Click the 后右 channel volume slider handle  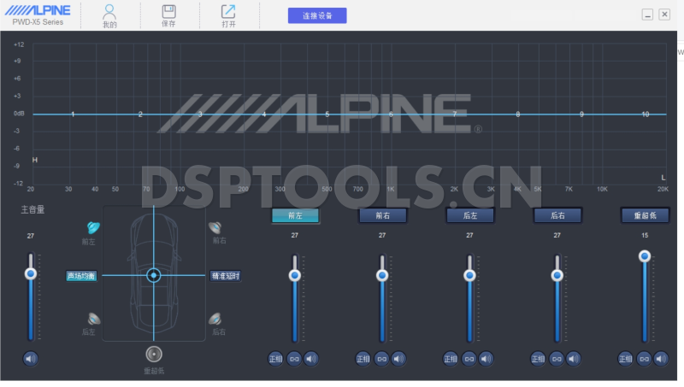(557, 275)
